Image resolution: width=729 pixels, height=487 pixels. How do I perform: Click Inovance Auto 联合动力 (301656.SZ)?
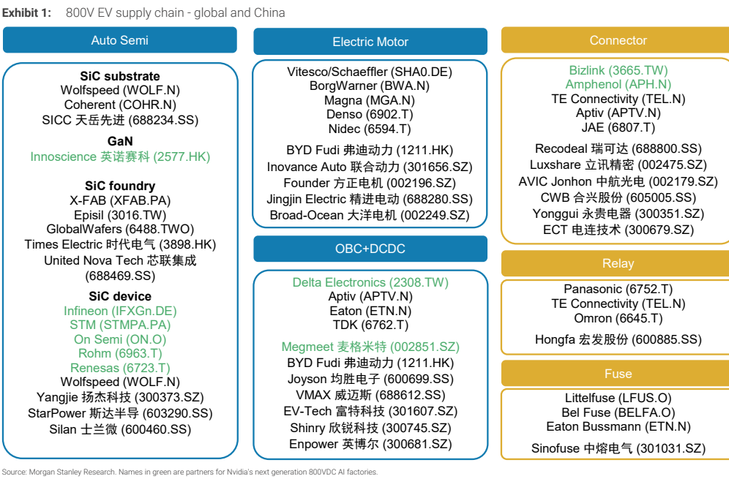[x=370, y=167]
